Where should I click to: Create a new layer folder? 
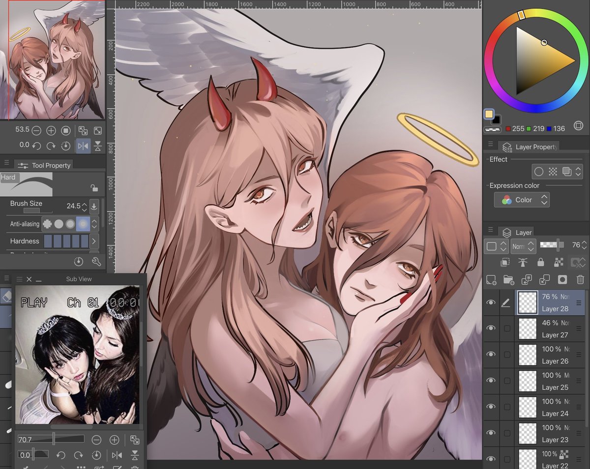click(x=509, y=279)
